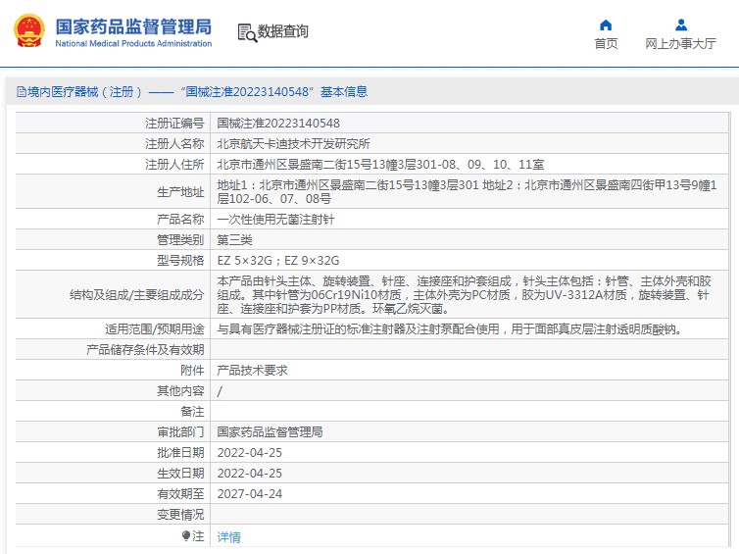Click the 型号规格 label
Image resolution: width=739 pixels, height=554 pixels.
point(180,261)
